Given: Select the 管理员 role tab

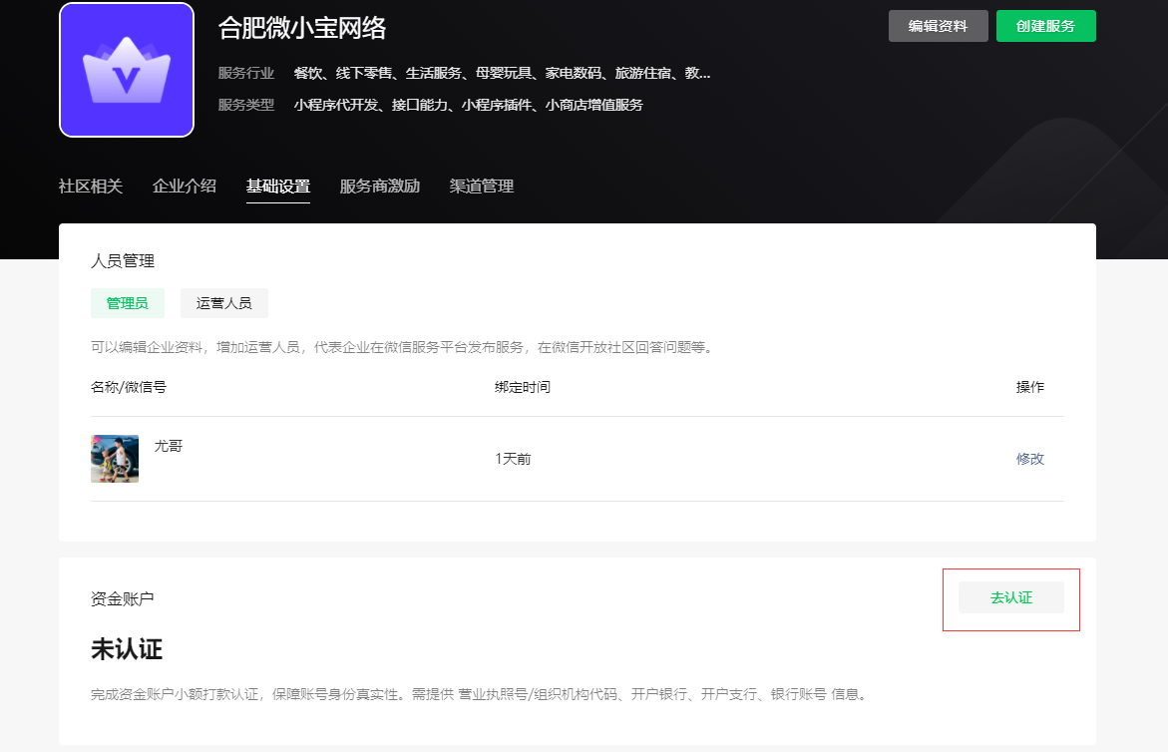Looking at the screenshot, I should (x=128, y=303).
